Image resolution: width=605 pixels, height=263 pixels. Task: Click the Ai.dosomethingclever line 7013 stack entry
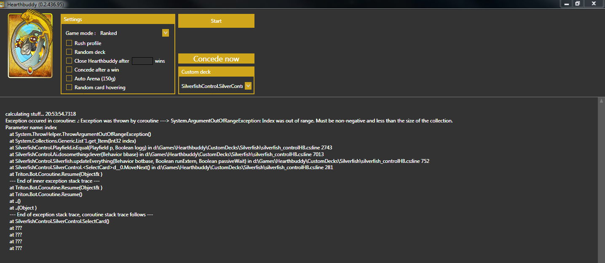coord(166,154)
